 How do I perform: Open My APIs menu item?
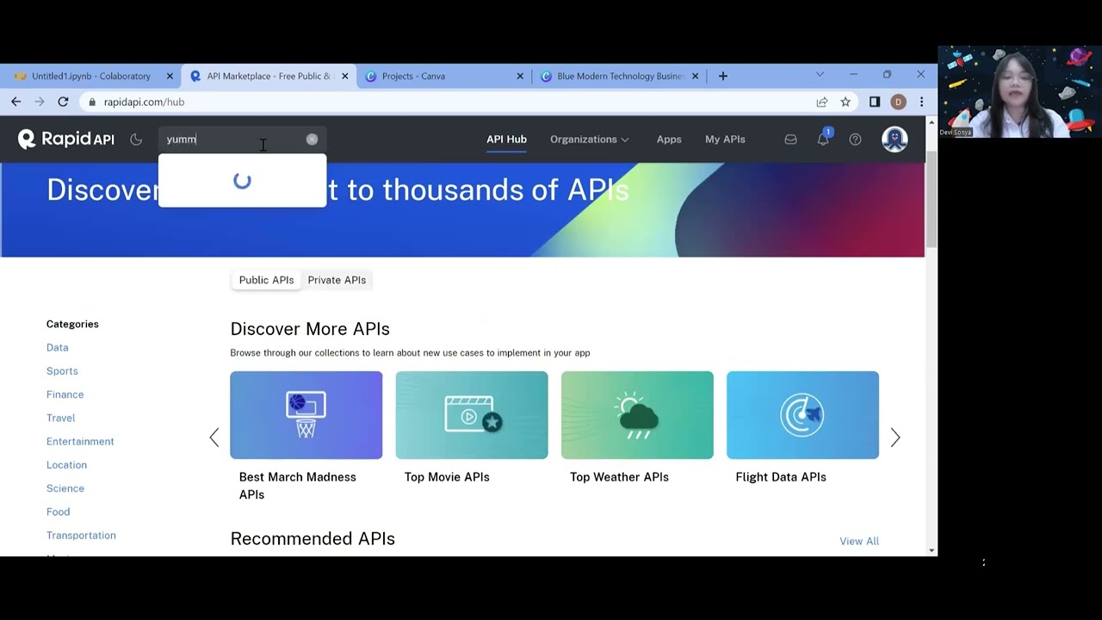[x=725, y=139]
